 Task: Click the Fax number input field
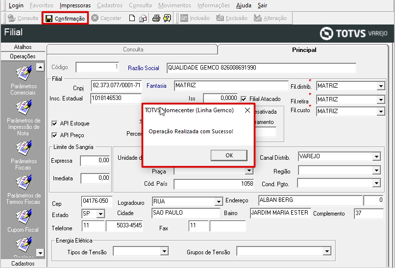click(228, 226)
